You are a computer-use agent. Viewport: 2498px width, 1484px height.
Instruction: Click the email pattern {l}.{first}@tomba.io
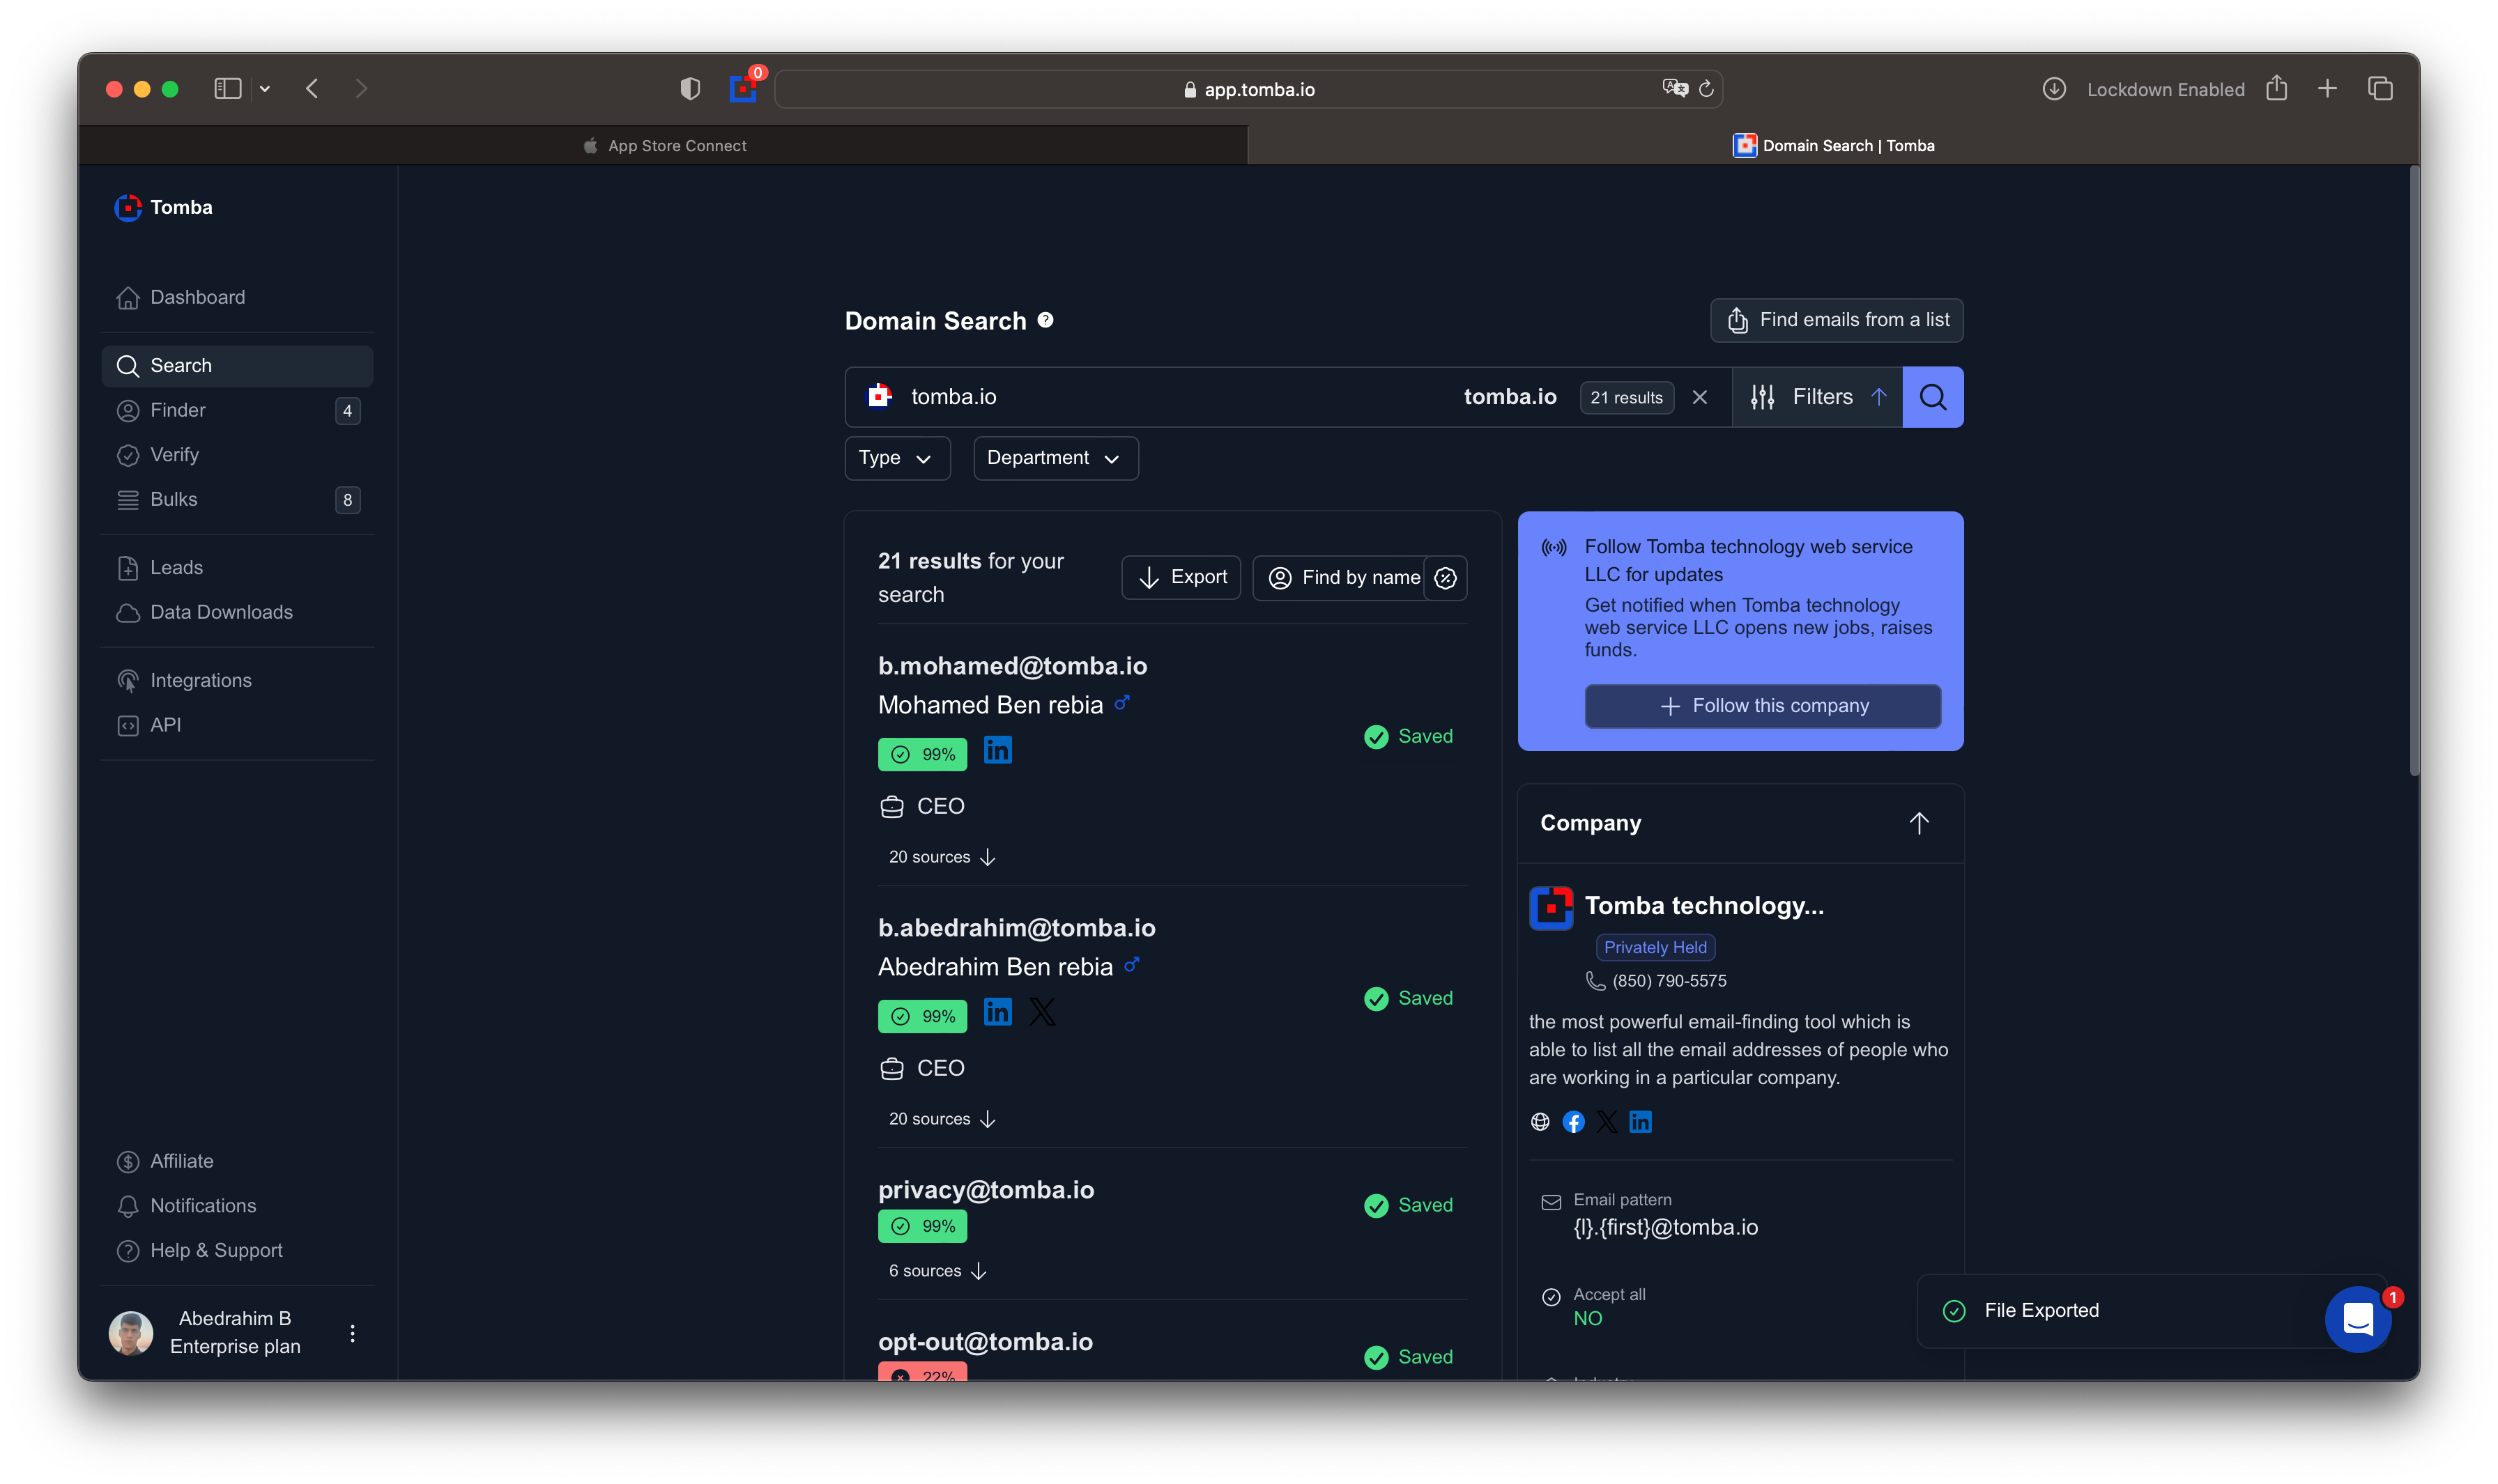[x=1666, y=1228]
